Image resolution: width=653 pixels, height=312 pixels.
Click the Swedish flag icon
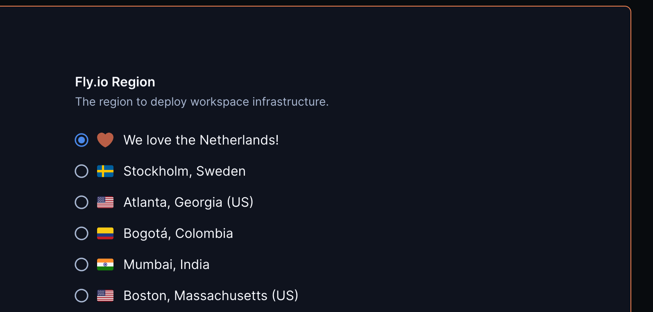coord(105,171)
